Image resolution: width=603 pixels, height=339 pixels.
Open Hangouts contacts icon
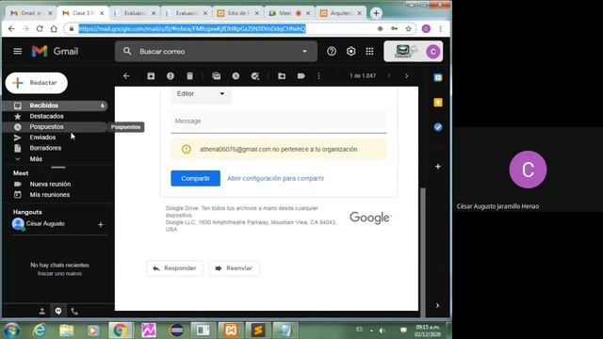[41, 311]
